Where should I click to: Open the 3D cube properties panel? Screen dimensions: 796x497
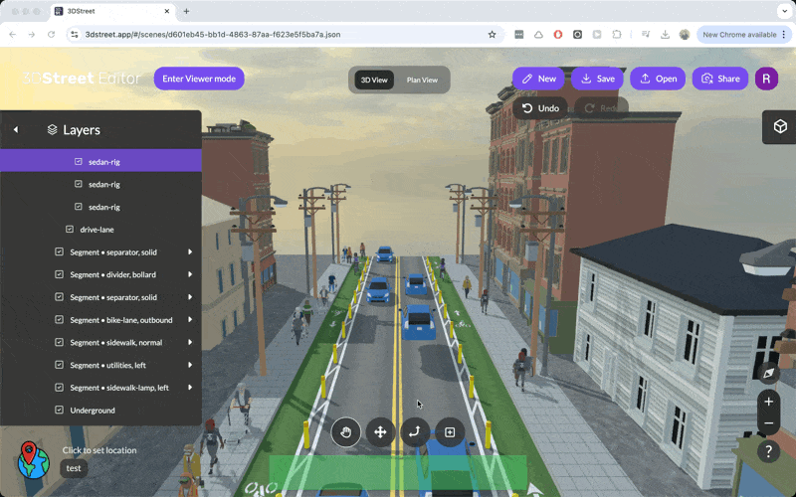tap(779, 126)
